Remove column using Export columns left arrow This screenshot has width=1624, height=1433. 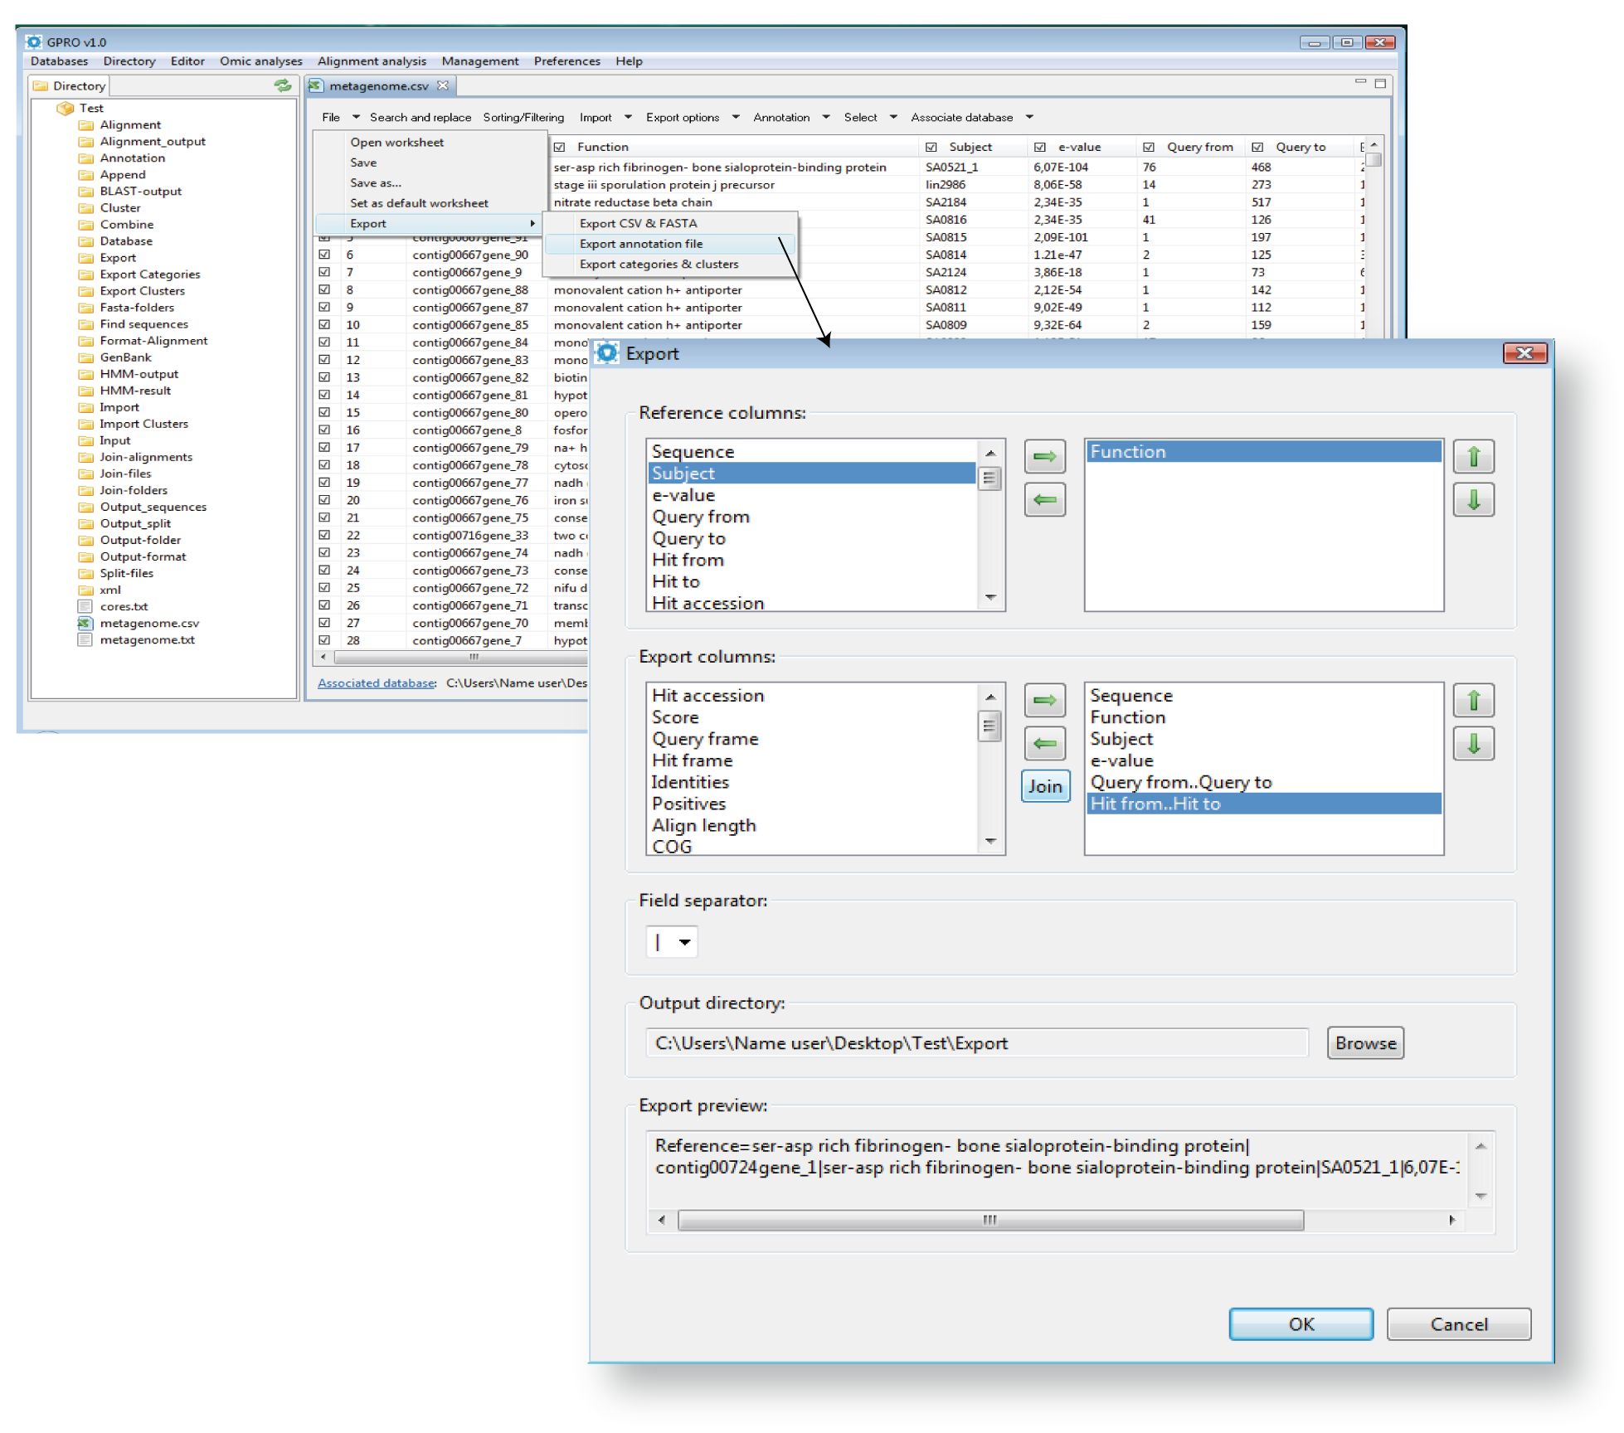pyautogui.click(x=1044, y=744)
